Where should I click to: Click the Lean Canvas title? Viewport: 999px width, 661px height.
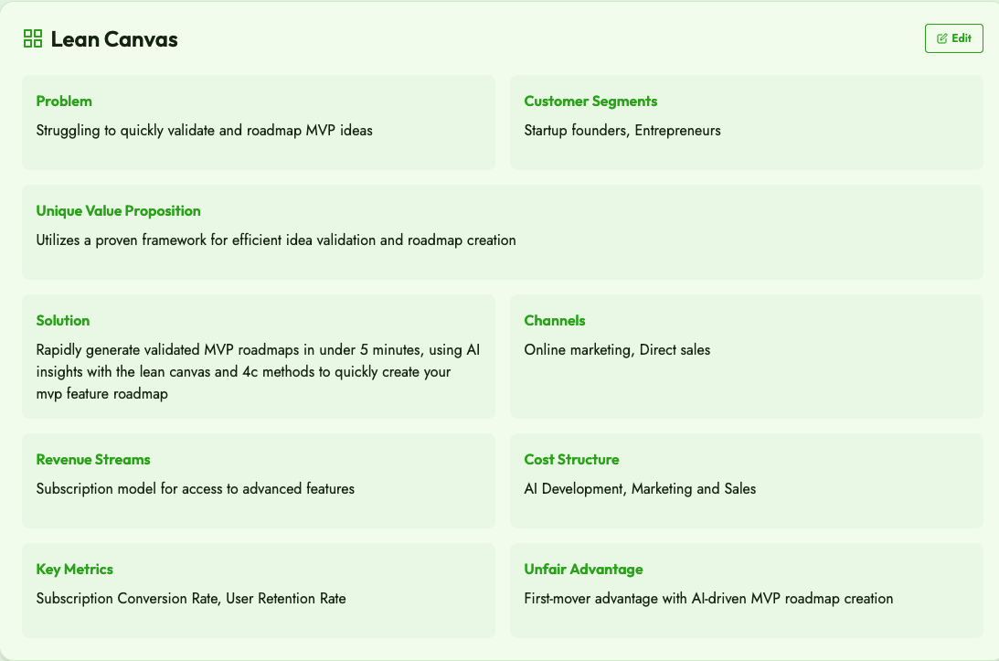(114, 39)
